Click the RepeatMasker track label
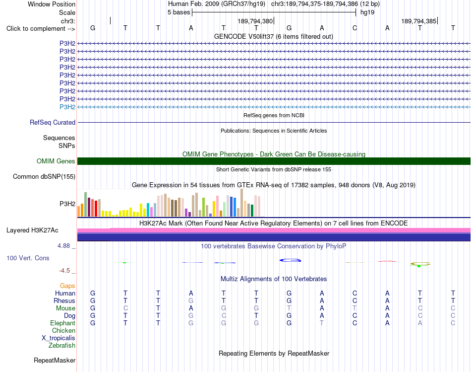Screen dimensions: 471x372 (55, 360)
